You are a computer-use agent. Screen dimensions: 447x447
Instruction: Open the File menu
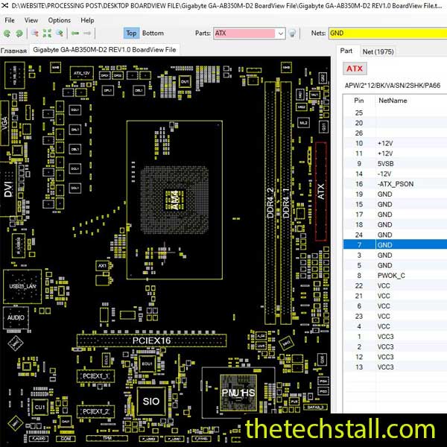point(10,20)
